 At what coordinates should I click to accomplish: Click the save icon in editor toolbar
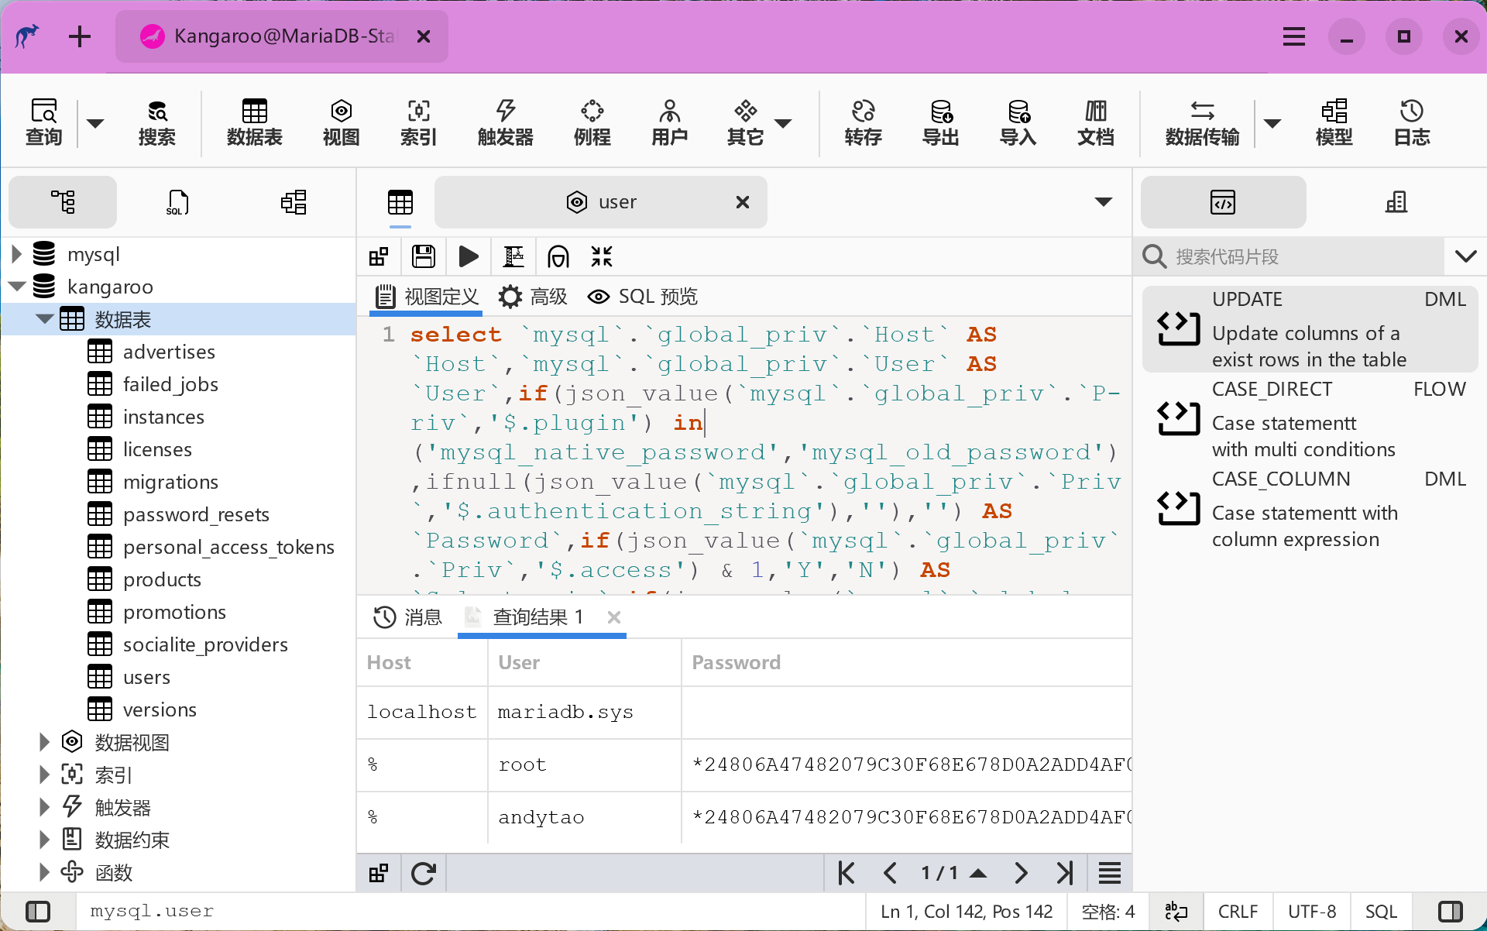coord(424,256)
